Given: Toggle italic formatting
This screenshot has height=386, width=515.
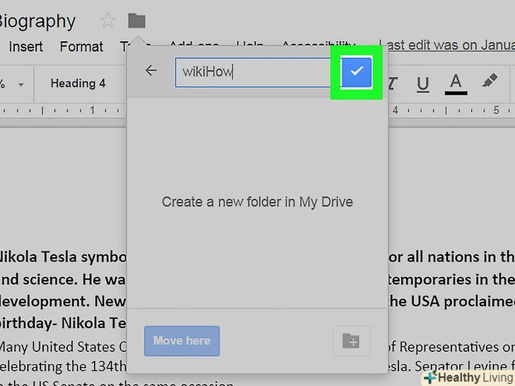Looking at the screenshot, I should tap(393, 84).
